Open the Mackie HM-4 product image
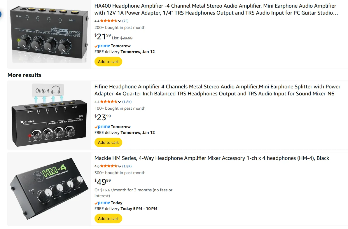The image size is (348, 229). pyautogui.click(x=49, y=189)
